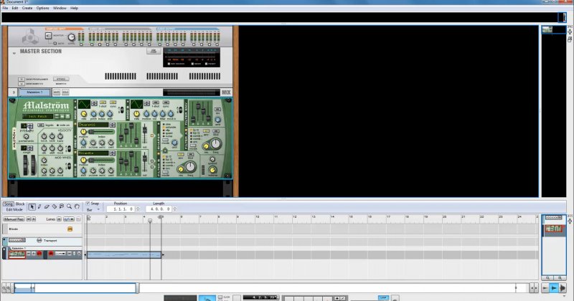Select the Magnify zoom tool
574x301 pixels.
(70, 206)
